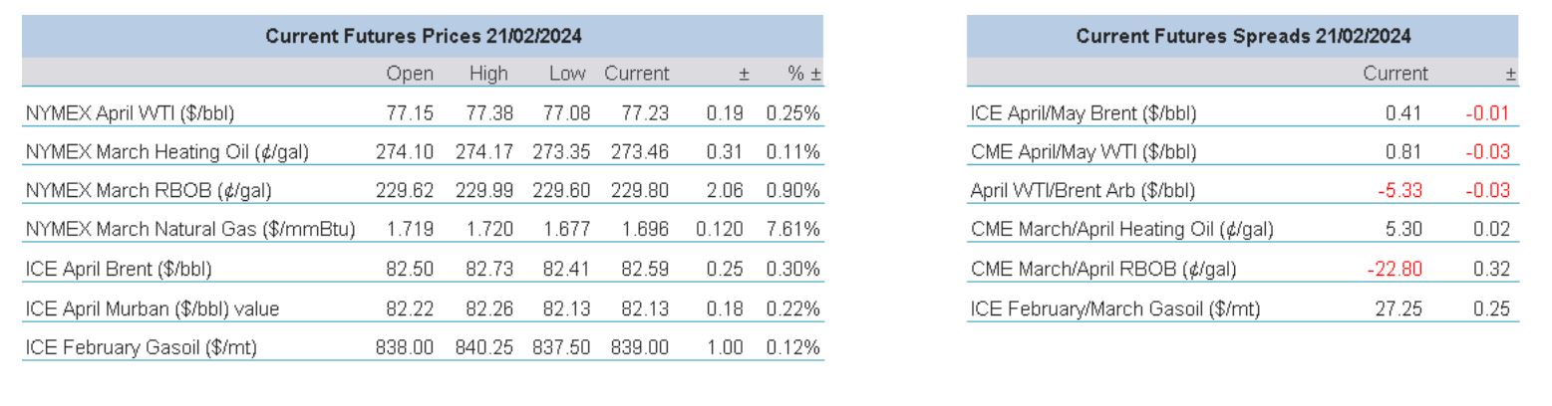This screenshot has height=406, width=1552.
Task: Click the ICE April Murban row label
Action: (x=152, y=308)
